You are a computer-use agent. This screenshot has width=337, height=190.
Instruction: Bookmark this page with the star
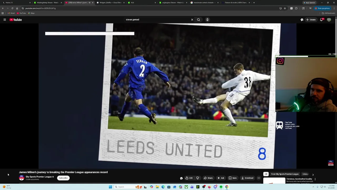point(285,8)
